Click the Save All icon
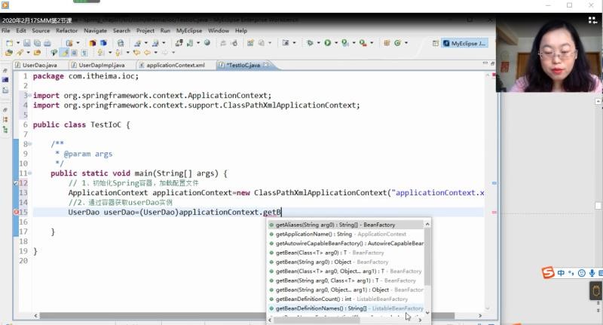The width and height of the screenshot is (603, 325). coord(37,43)
